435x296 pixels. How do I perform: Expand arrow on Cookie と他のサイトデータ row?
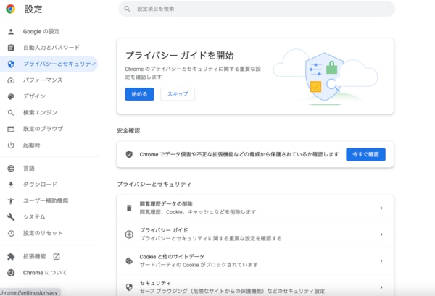[x=381, y=261]
